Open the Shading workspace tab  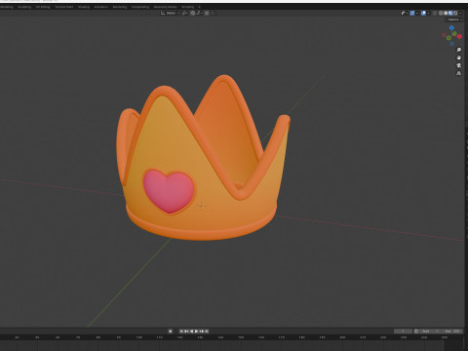(x=84, y=7)
